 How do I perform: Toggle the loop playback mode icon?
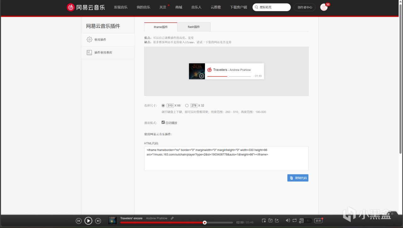(x=295, y=221)
